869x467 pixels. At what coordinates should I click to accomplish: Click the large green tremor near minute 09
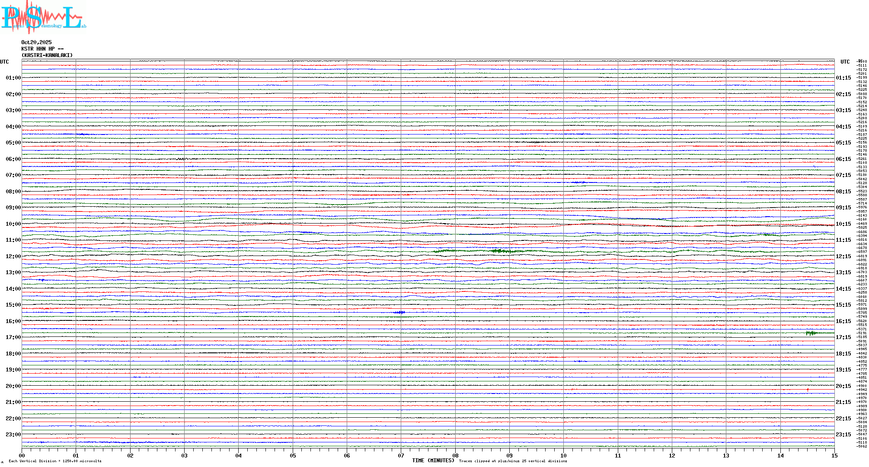coord(499,251)
